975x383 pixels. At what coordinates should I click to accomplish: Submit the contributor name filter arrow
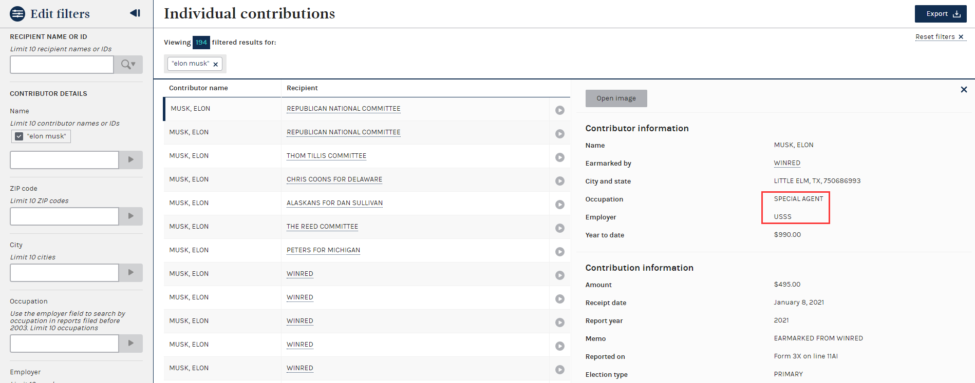click(130, 160)
